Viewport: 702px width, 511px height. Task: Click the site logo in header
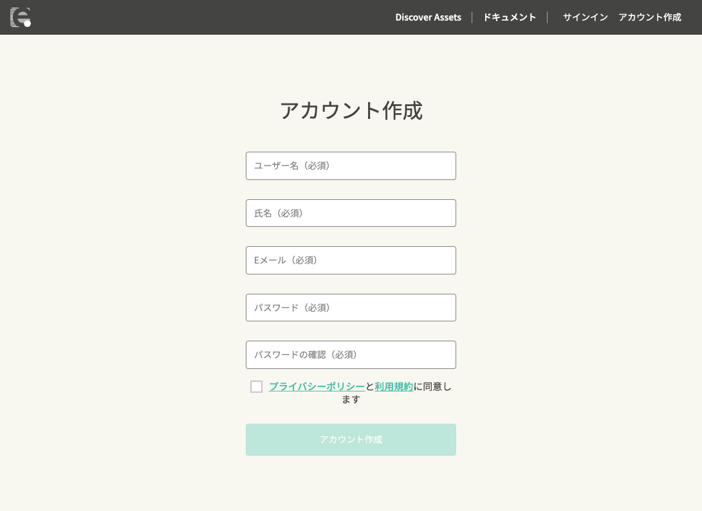tap(21, 17)
